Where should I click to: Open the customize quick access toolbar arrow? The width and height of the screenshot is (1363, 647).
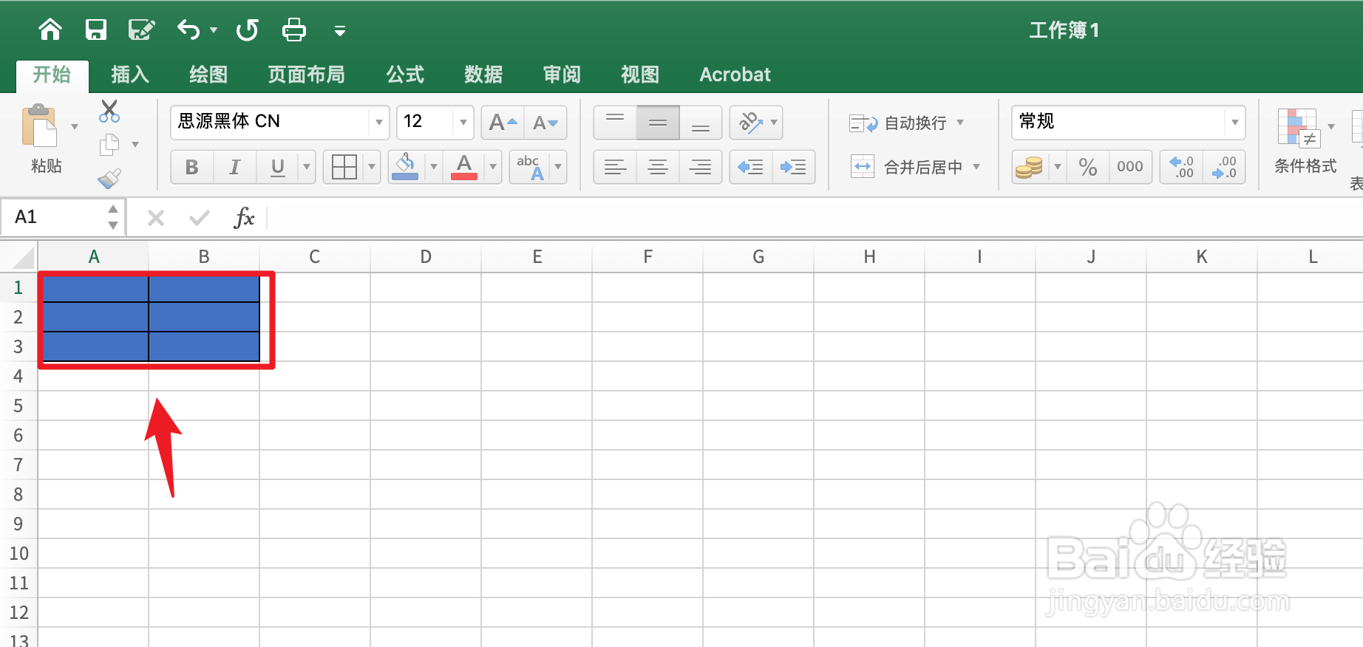pyautogui.click(x=340, y=31)
